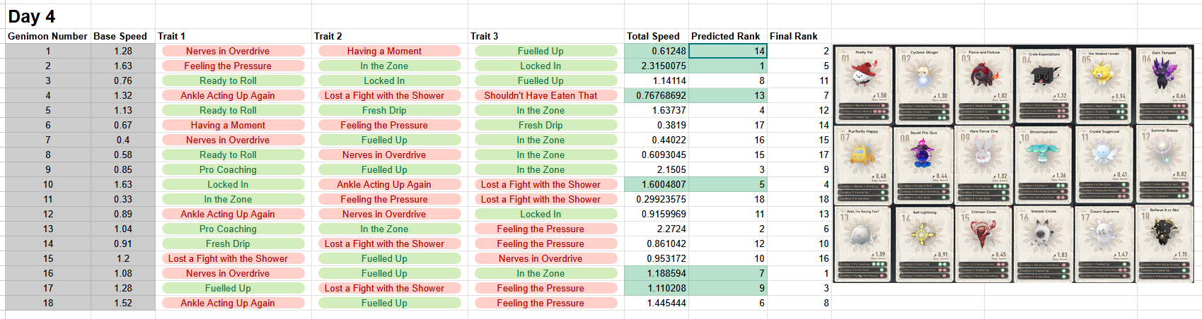
Task: Select Base Speed cell 1.52
Action: point(123,303)
